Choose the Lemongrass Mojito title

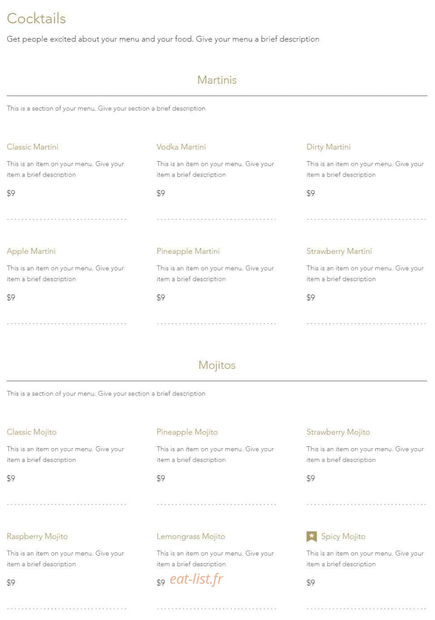point(191,537)
